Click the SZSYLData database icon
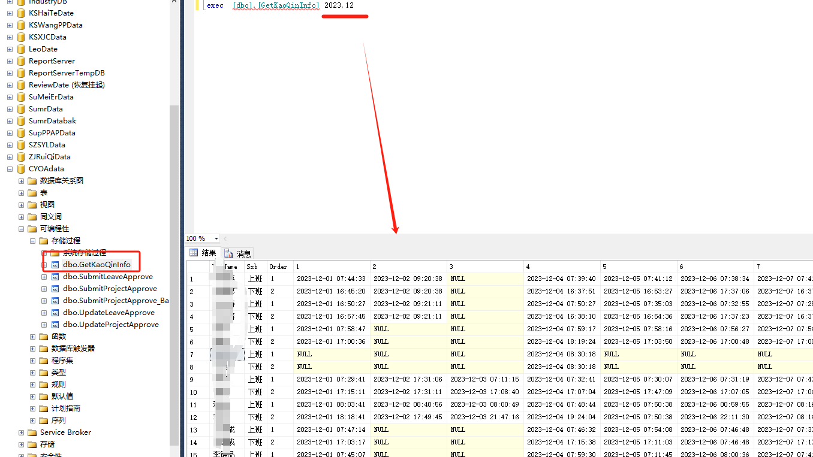 click(21, 145)
